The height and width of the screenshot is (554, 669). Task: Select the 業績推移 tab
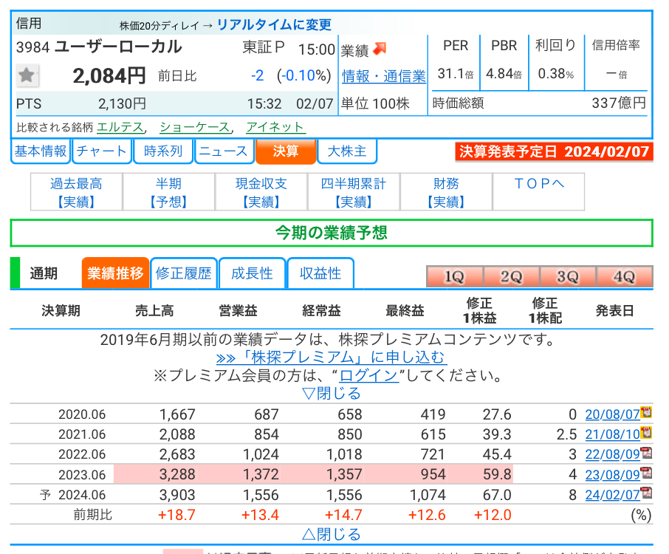coord(115,273)
